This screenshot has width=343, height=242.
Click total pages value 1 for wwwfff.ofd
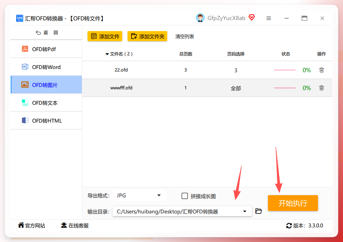pyautogui.click(x=185, y=88)
